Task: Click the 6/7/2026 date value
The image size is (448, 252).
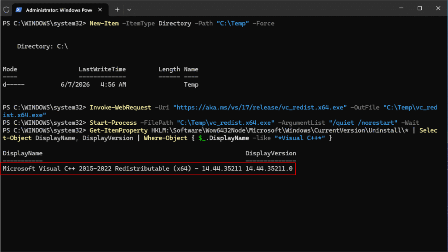Action: [75, 84]
